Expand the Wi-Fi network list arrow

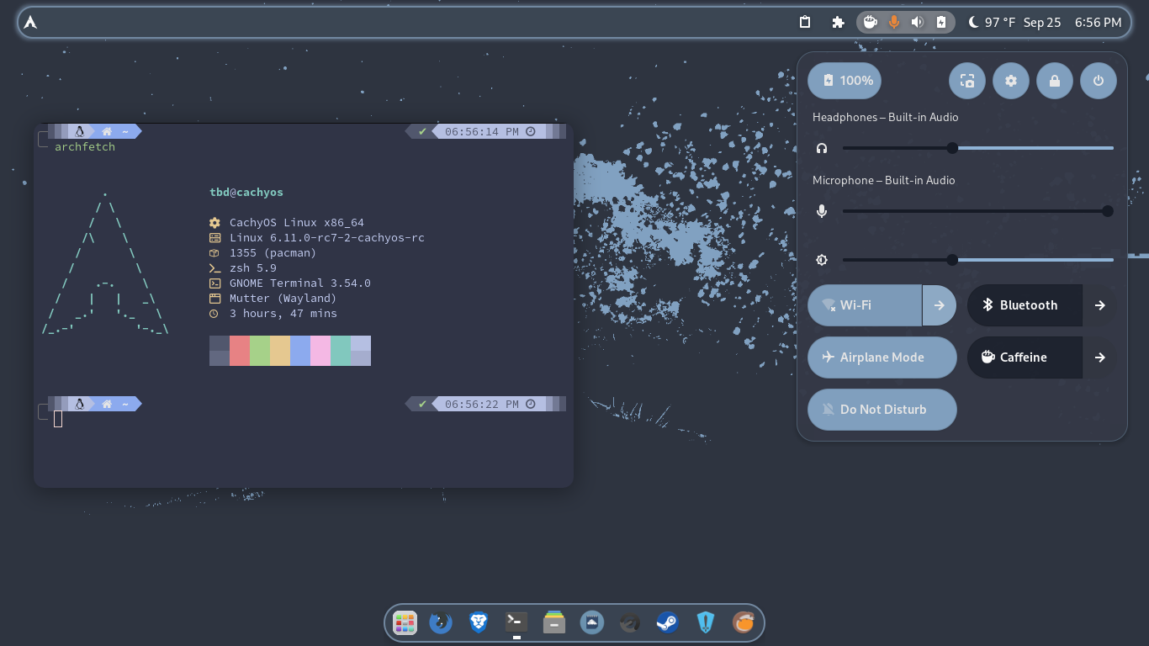(x=939, y=305)
